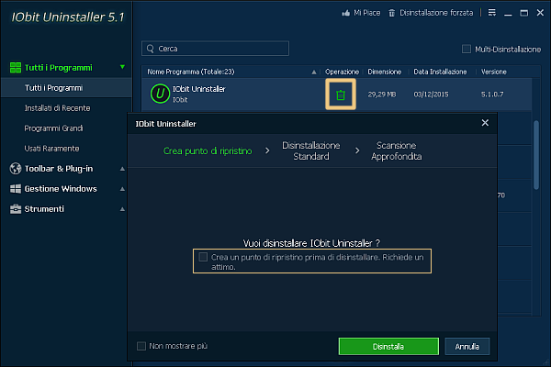
Task: Click the thumbs-up Mi Piace icon
Action: (x=346, y=13)
